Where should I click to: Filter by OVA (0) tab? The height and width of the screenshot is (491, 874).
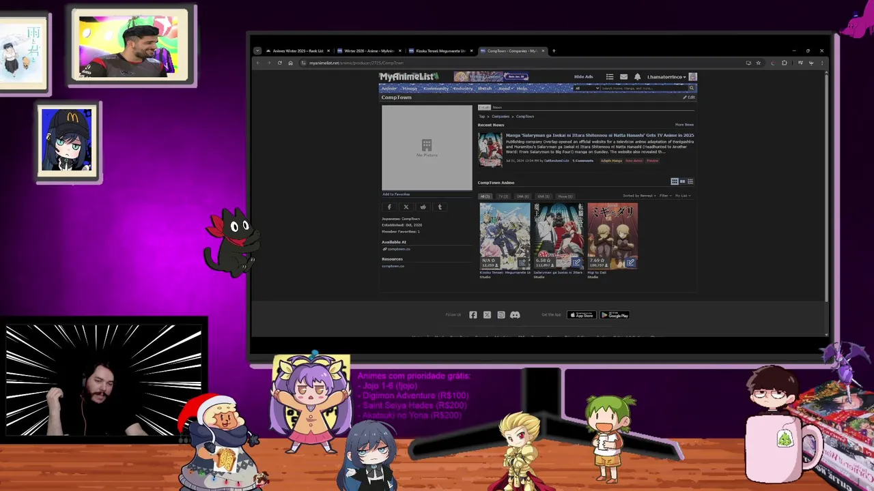543,196
